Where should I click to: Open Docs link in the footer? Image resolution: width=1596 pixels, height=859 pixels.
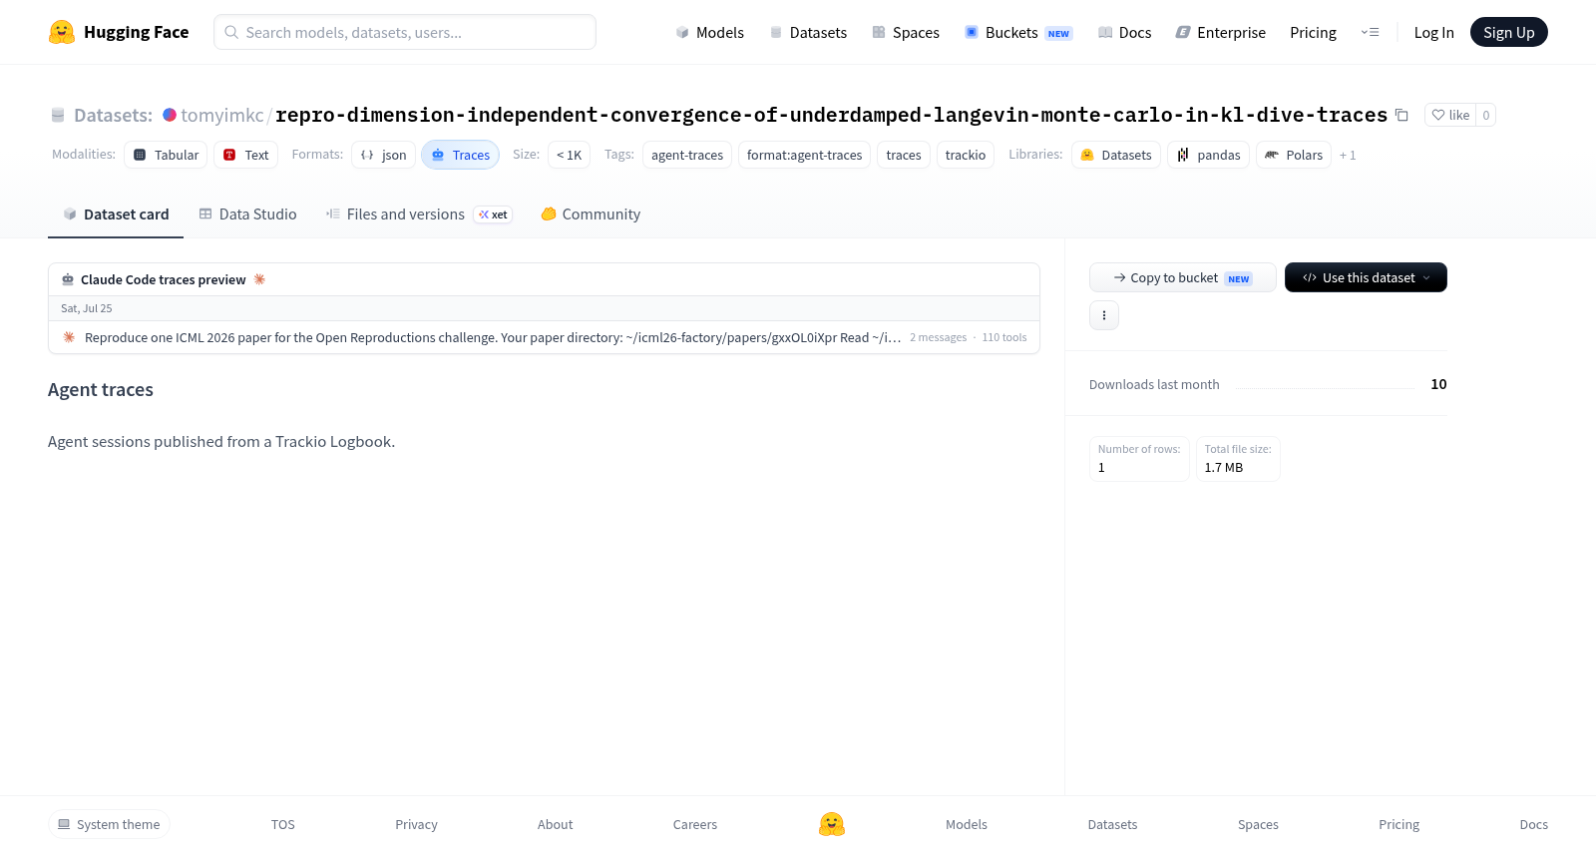1533,824
